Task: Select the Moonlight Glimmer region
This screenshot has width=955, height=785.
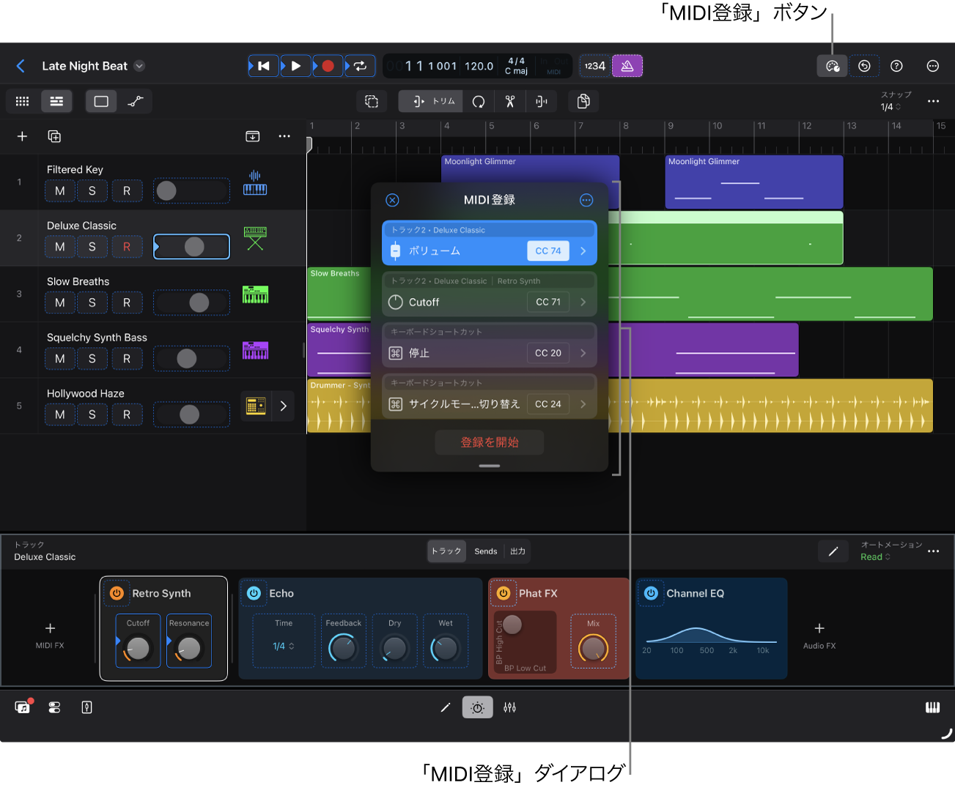Action: [x=753, y=182]
